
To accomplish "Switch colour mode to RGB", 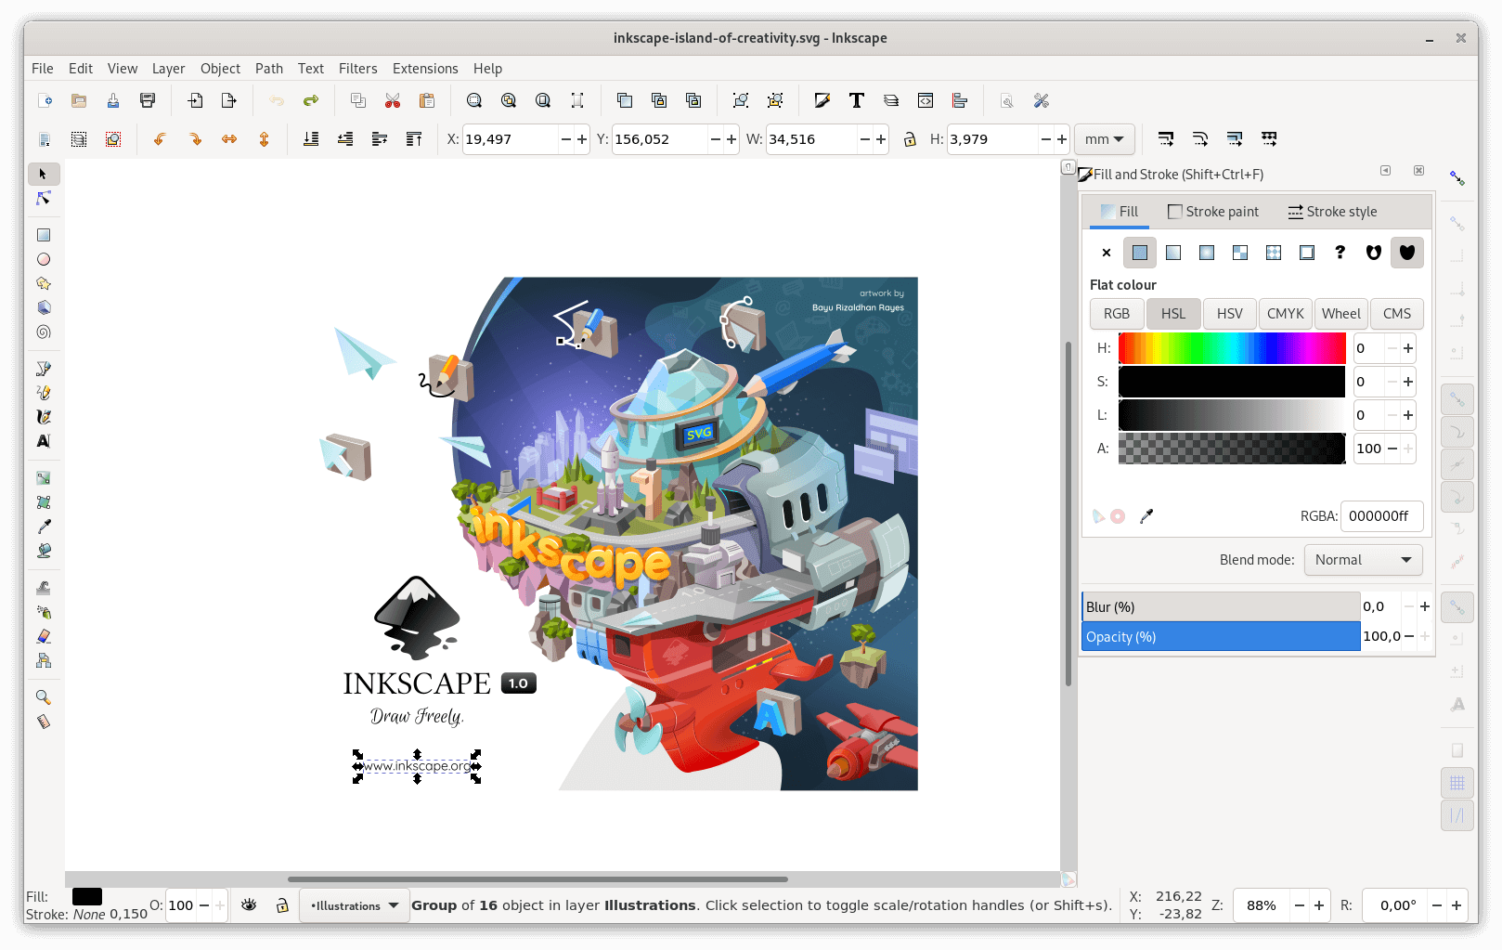I will [1117, 314].
